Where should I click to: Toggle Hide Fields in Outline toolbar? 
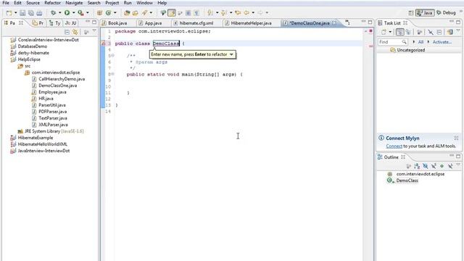(426, 166)
